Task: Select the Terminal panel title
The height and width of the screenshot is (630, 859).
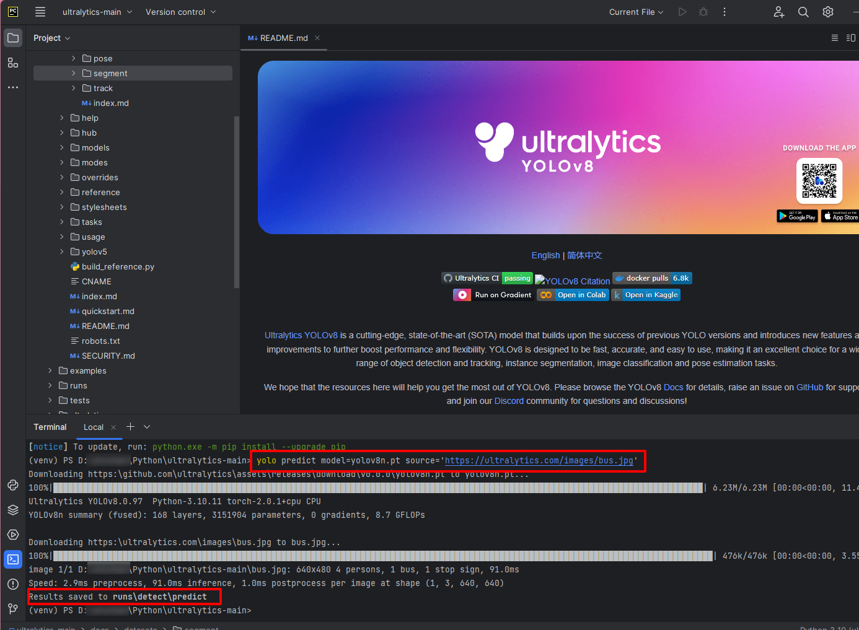Action: pyautogui.click(x=50, y=427)
